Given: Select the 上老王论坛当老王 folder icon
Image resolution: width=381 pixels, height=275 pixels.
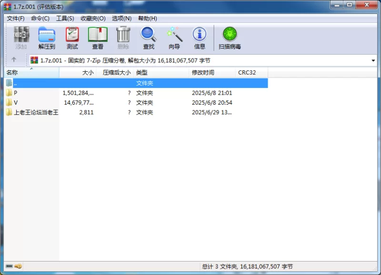Looking at the screenshot, I should [x=9, y=112].
